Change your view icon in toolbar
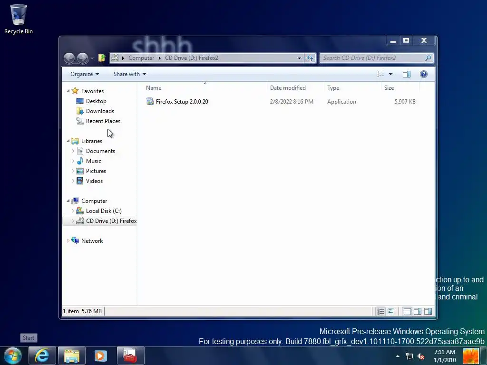Viewport: 487px width, 365px height. [x=380, y=74]
